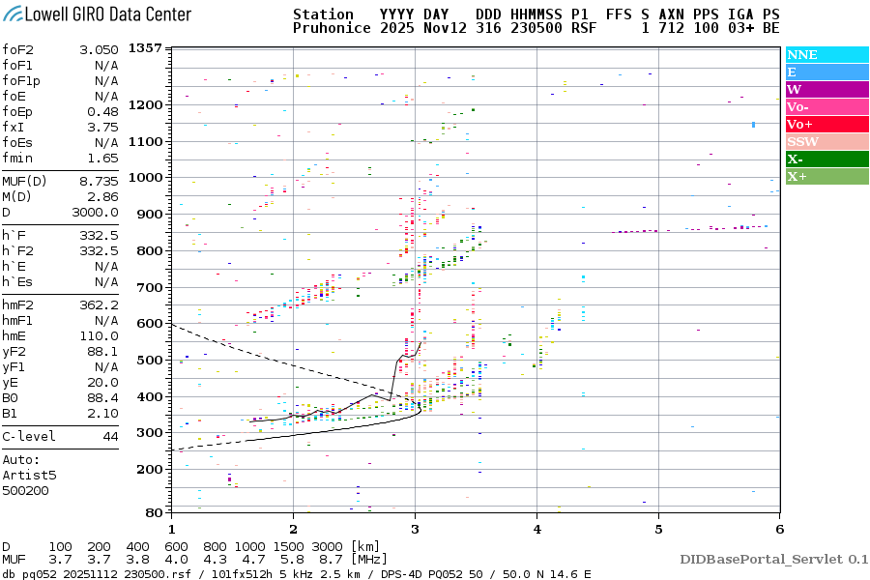Viewport: 870px width, 580px height.
Task: Click the Lowell GIRO Data Center logo
Action: coord(97,14)
